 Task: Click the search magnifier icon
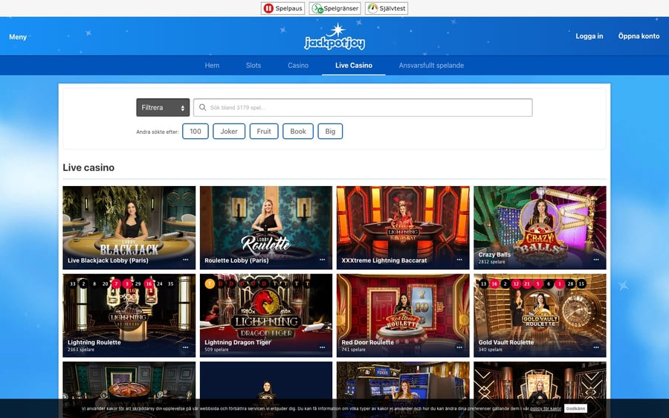[x=203, y=108]
